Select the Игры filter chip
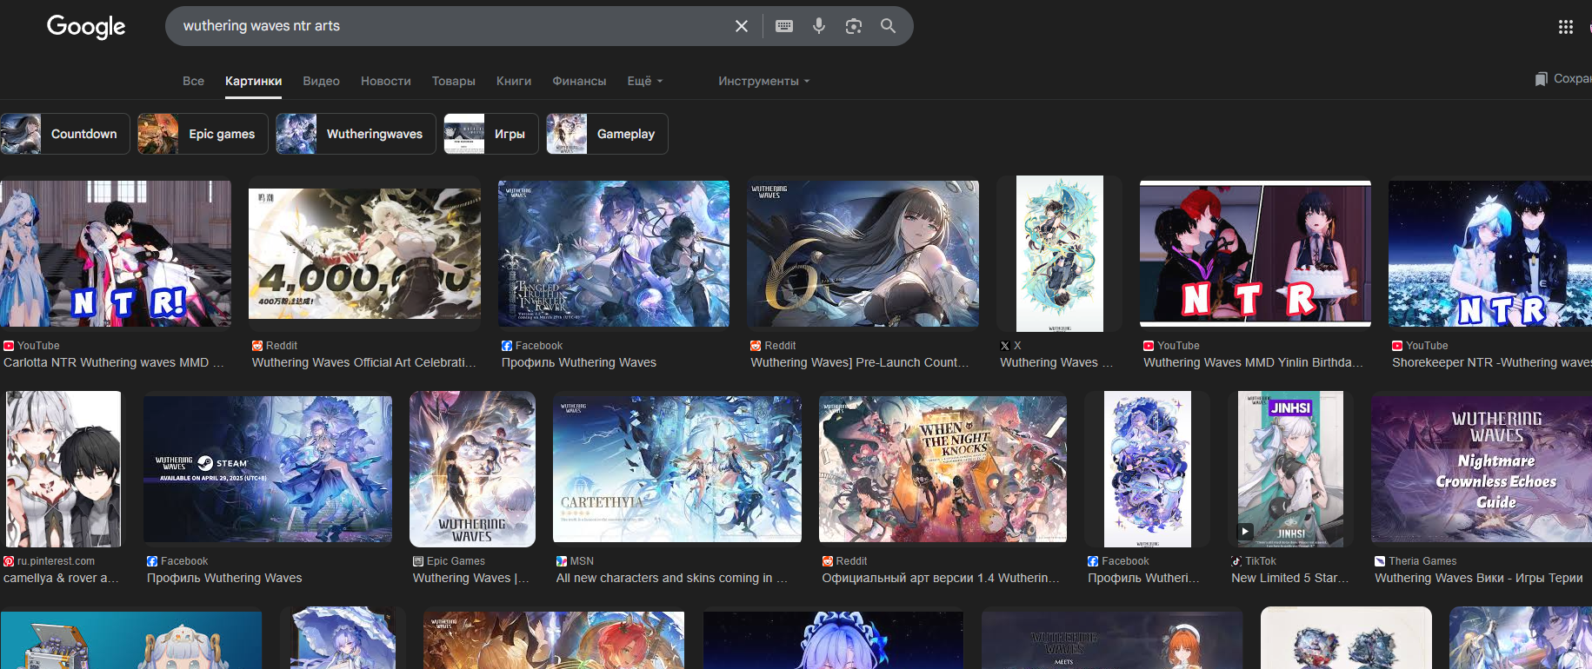 point(491,134)
